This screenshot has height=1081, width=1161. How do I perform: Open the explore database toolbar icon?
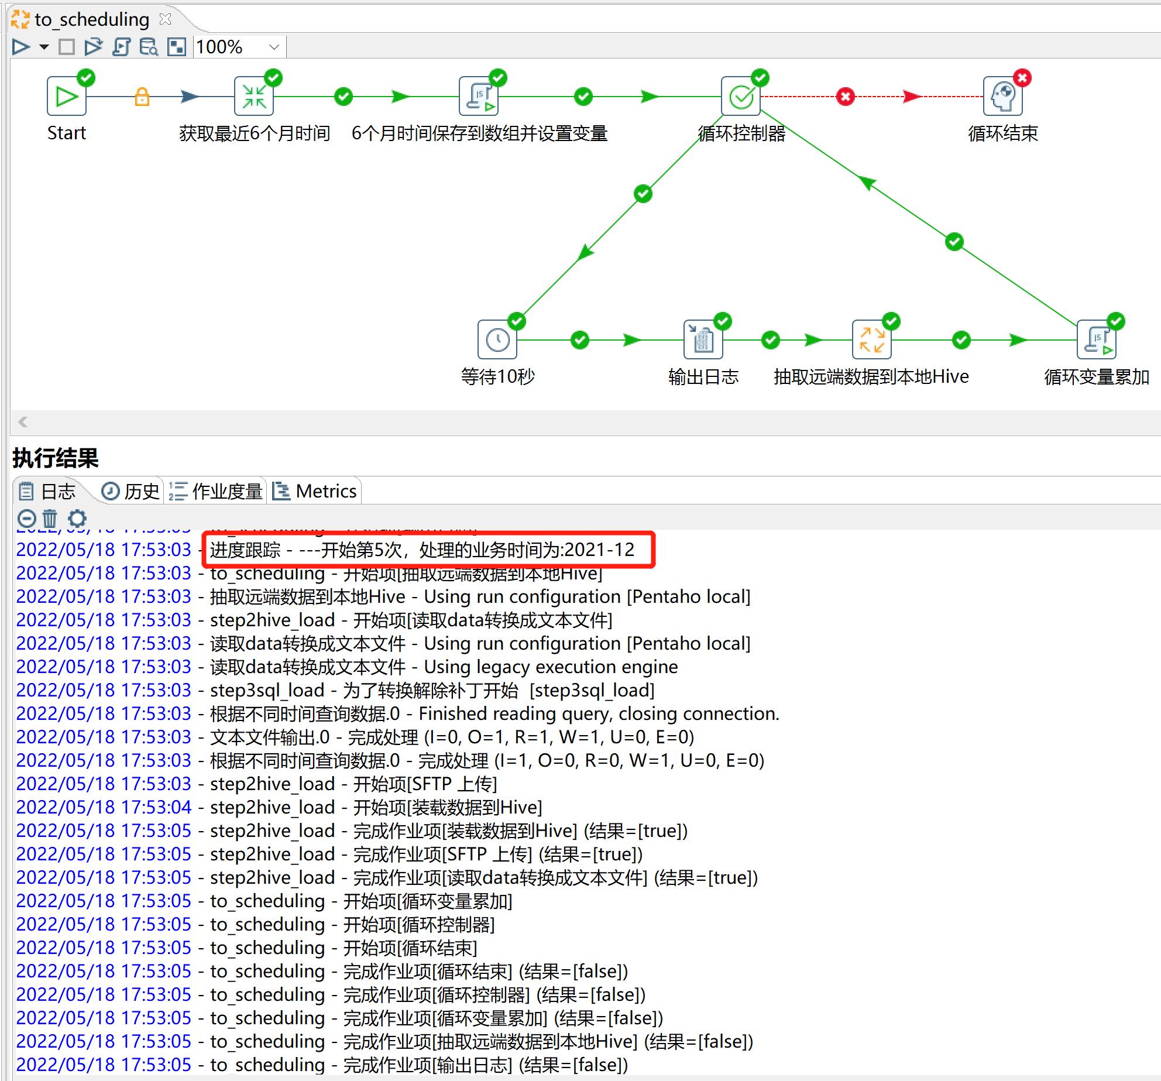coord(149,47)
